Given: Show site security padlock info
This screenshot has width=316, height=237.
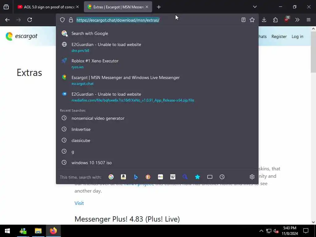Looking at the screenshot, I should coord(71,20).
